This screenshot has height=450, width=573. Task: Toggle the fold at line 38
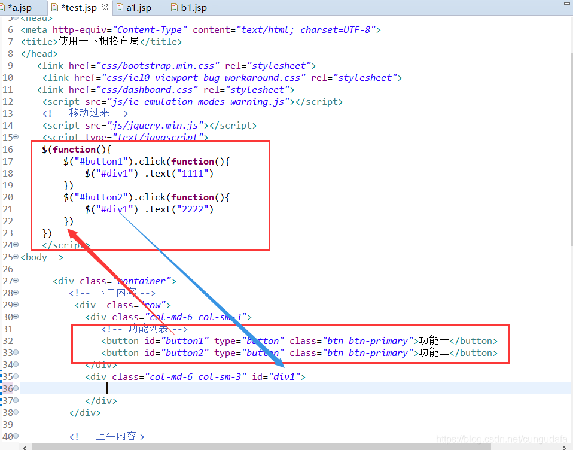tap(16, 412)
